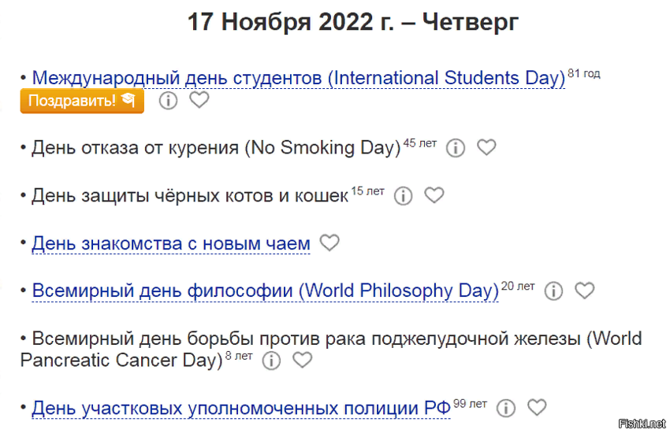Click the 17 Ноября 2022 date heading
The image size is (670, 433).
coord(352,22)
